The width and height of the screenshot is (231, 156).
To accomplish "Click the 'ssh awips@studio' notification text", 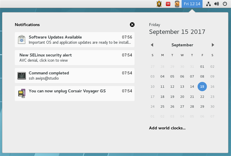I will [44, 78].
